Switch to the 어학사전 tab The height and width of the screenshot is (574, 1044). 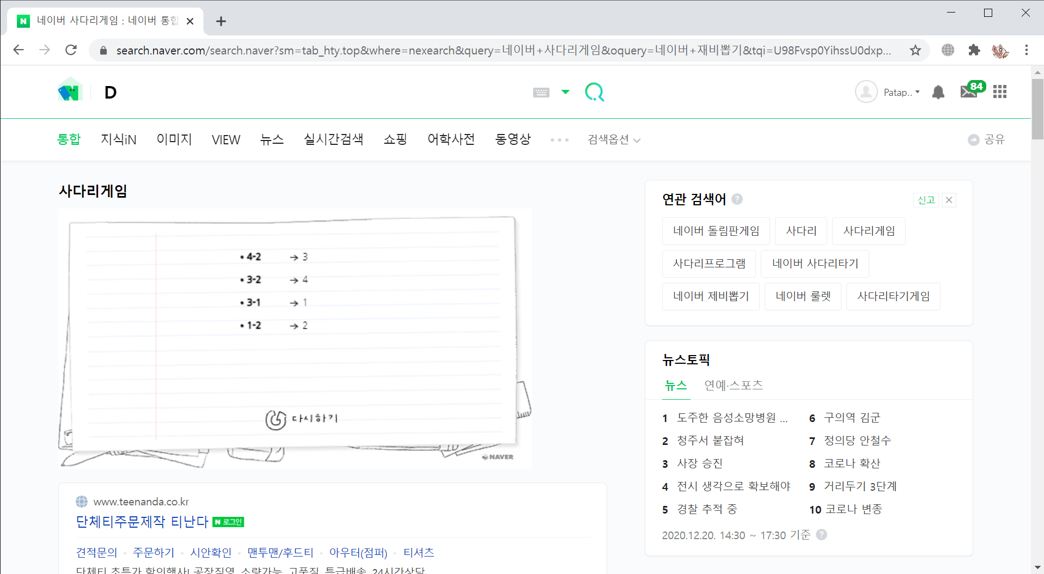(x=451, y=139)
